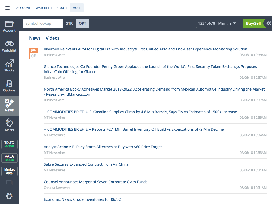Click the stacked windows icon in sidebar

tap(9, 183)
